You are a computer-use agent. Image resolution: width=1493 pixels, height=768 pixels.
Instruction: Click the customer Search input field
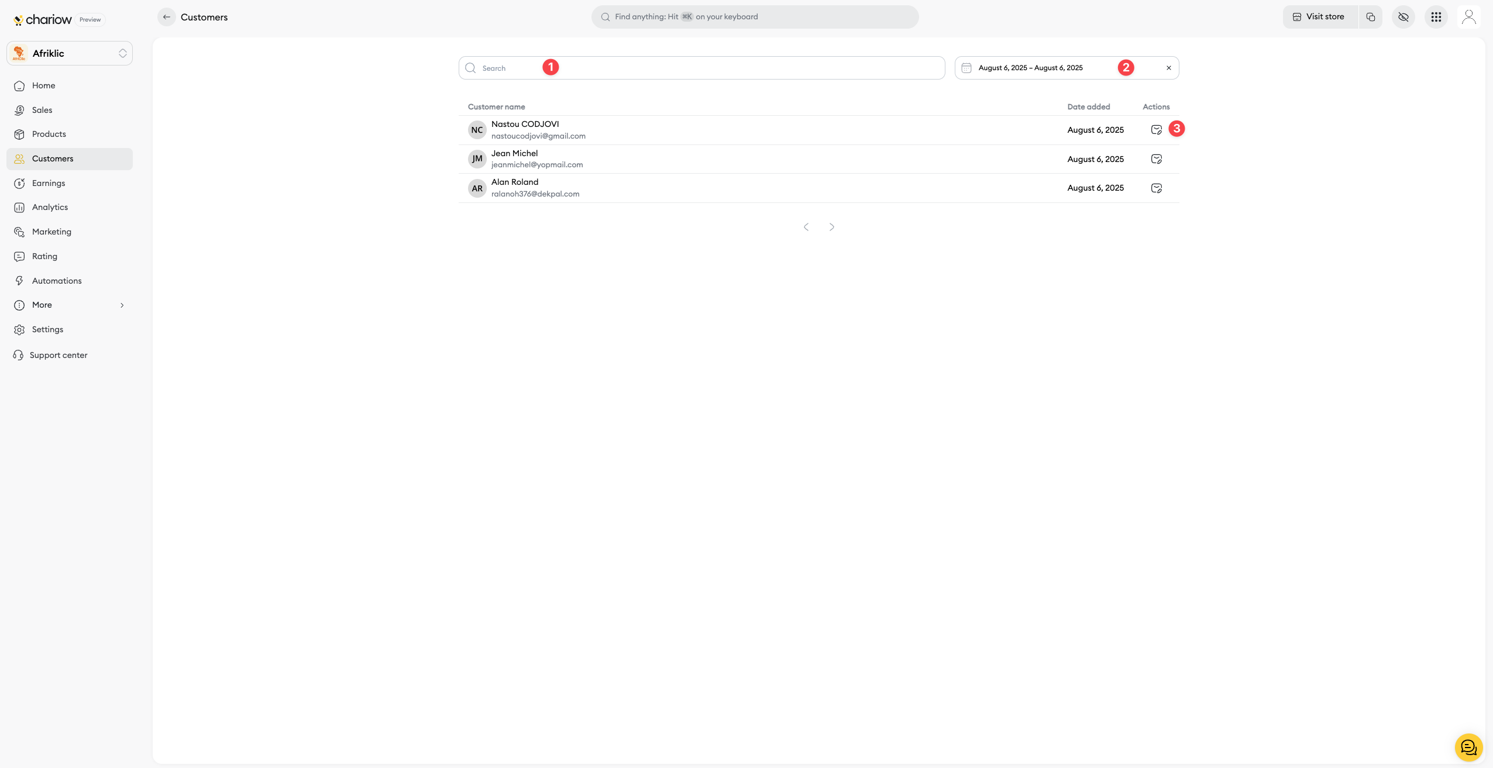click(x=702, y=68)
